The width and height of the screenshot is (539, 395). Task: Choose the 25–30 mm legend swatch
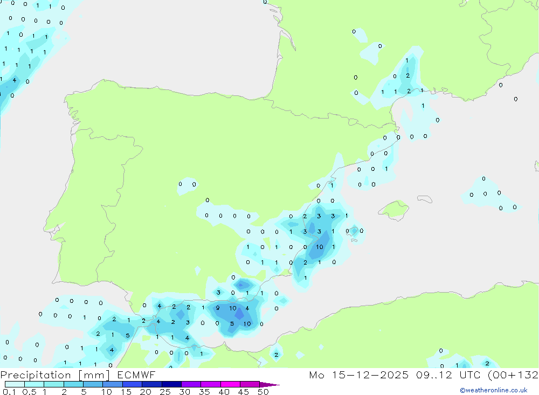pos(171,384)
